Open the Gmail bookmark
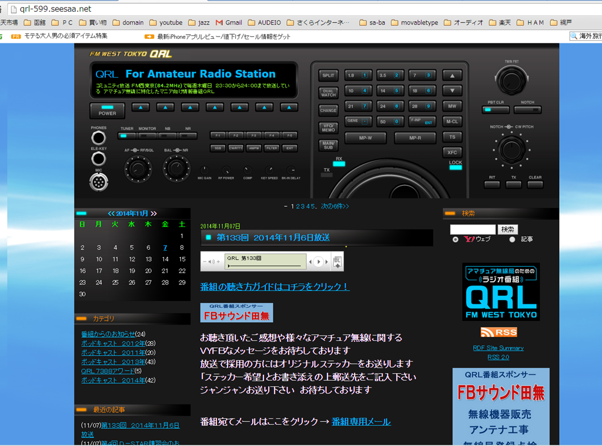Viewport: 602px width, 446px height. 229,23
